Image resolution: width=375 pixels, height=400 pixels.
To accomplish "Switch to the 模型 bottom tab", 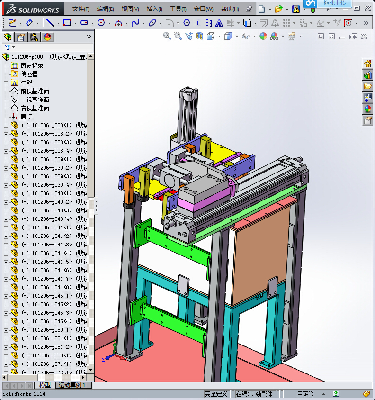I will 45,385.
